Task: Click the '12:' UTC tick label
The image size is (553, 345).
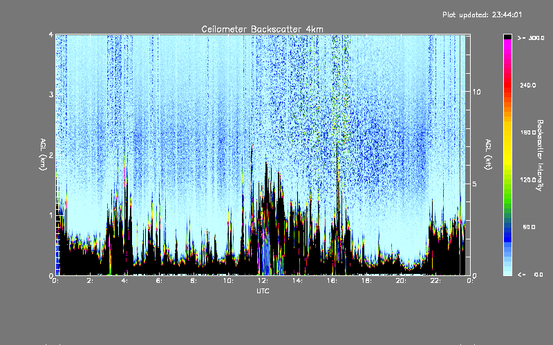Action: 263,281
